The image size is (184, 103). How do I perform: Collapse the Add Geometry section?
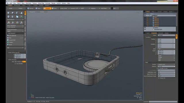(8, 33)
